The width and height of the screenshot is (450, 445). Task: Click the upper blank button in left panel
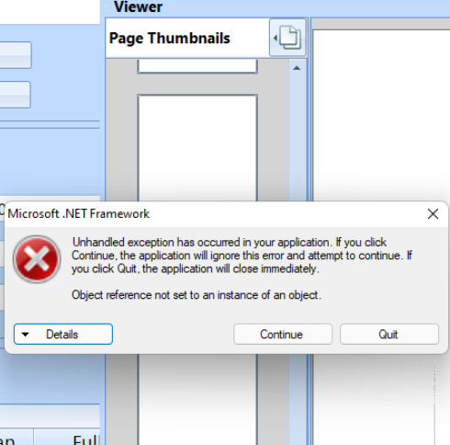[16, 55]
